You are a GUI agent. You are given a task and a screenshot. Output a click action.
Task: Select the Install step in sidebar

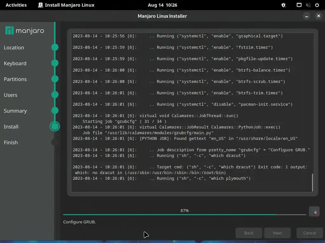pos(11,127)
